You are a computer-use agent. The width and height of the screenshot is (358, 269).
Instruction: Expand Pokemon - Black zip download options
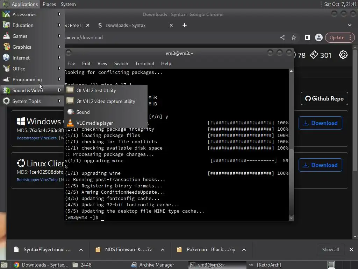(244, 249)
